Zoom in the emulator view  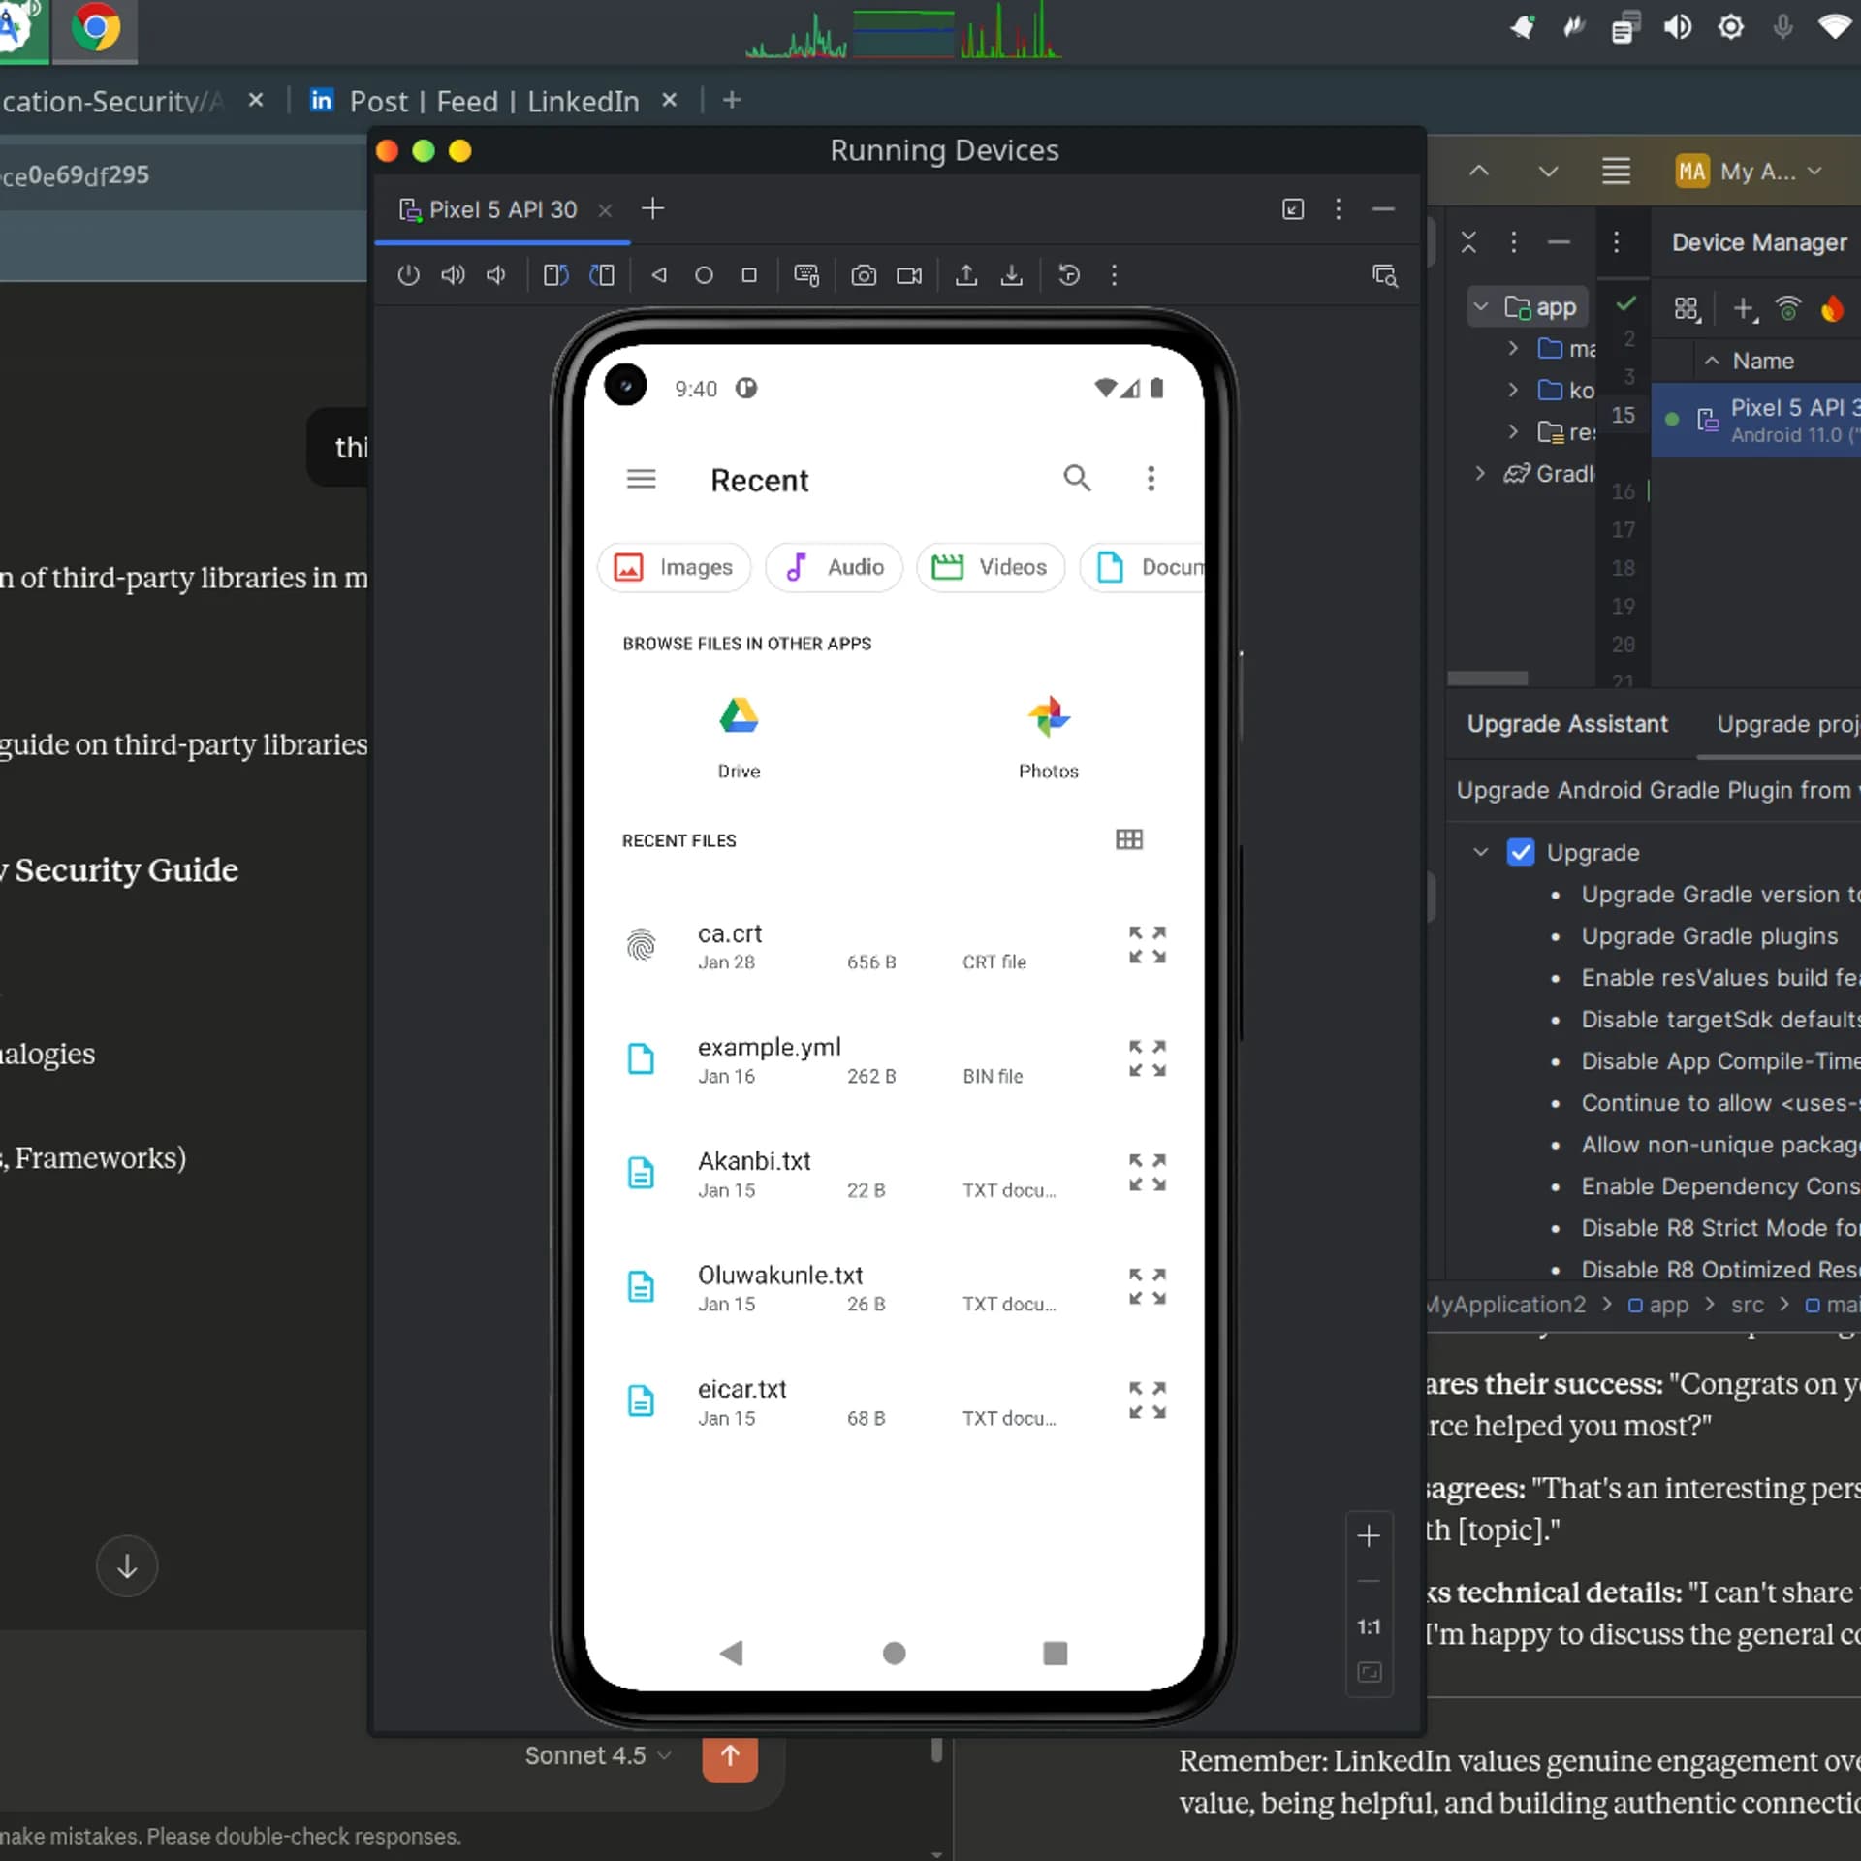[x=1369, y=1535]
